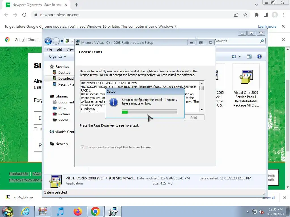Go back in Chrome browser

pyautogui.click(x=6, y=15)
